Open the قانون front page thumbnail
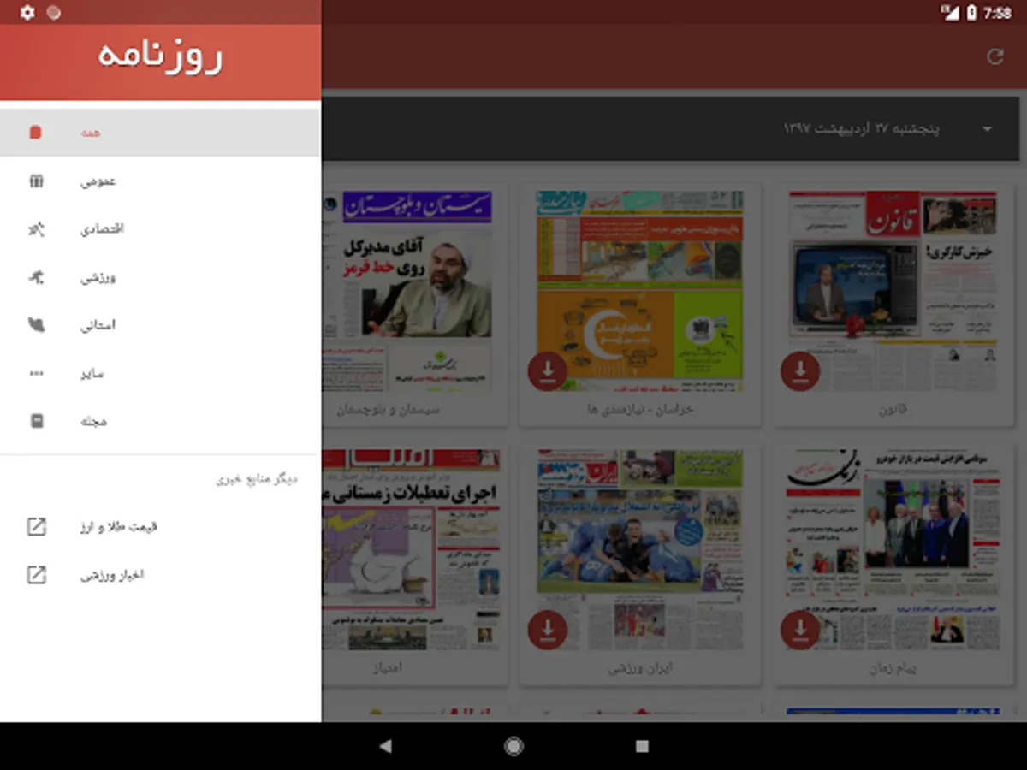 click(893, 291)
